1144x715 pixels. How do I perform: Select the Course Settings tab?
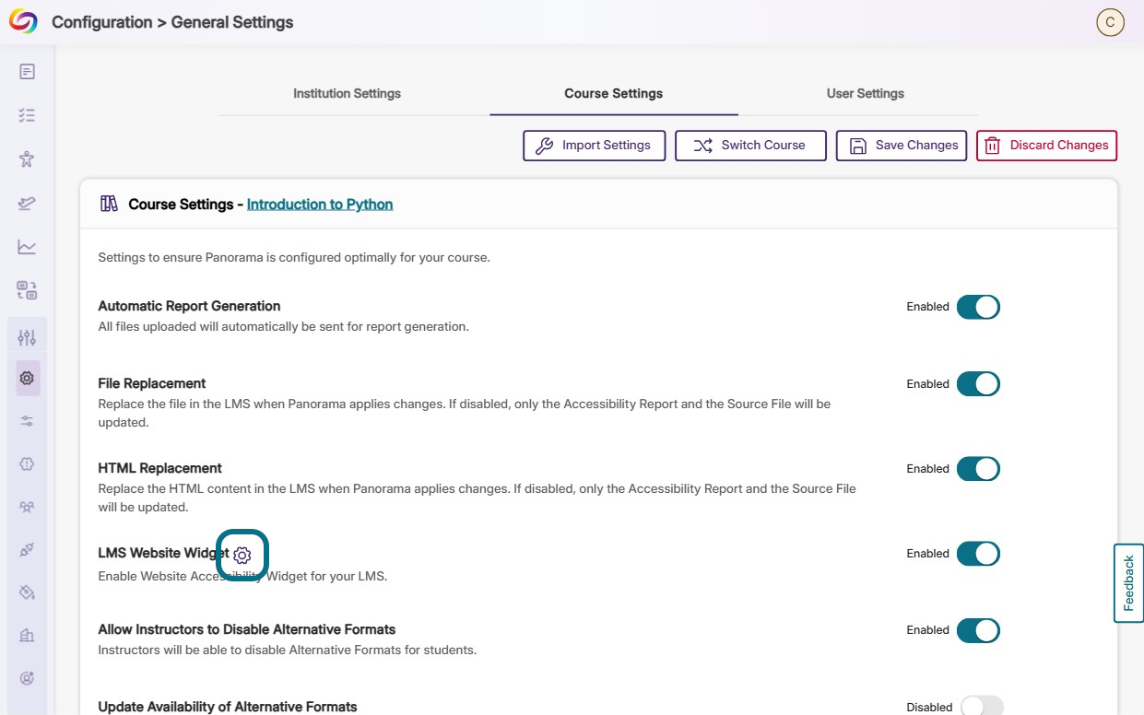point(614,93)
